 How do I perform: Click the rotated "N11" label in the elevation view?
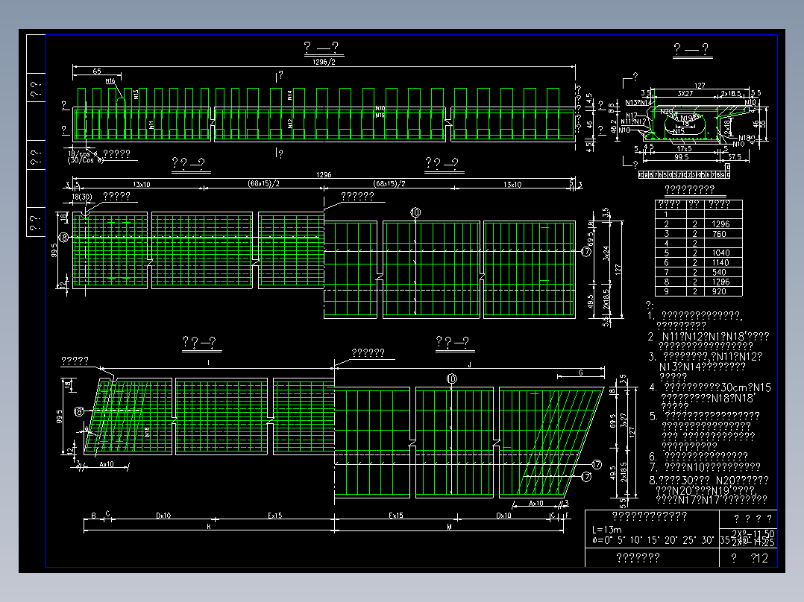click(x=151, y=124)
